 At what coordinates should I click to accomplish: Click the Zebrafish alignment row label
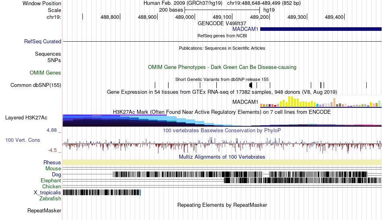[x=50, y=199]
